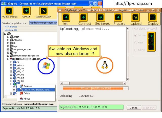This screenshot has width=162, height=118.
Task: Click the log horizontal scrollbar left arrow
Action: [x=61, y=83]
